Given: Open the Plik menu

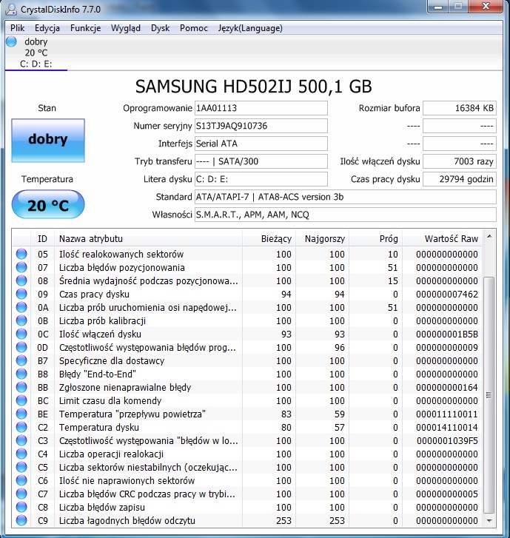Looking at the screenshot, I should [x=17, y=28].
